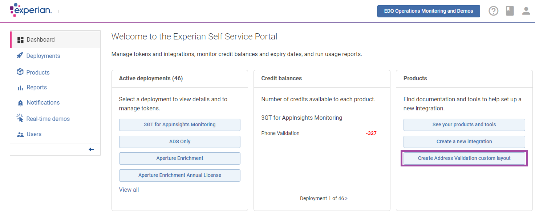The image size is (535, 216).
Task: Select Dashboard in the sidebar
Action: [x=41, y=40]
